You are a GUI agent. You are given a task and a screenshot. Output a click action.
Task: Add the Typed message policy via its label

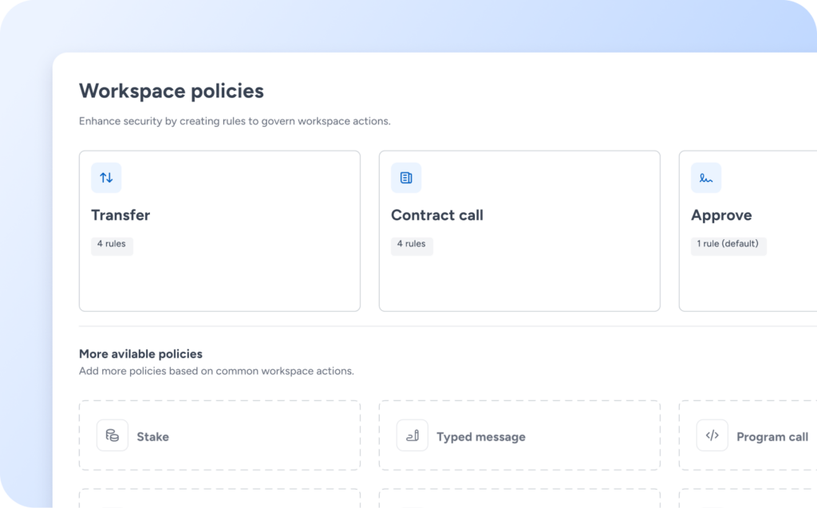click(481, 437)
